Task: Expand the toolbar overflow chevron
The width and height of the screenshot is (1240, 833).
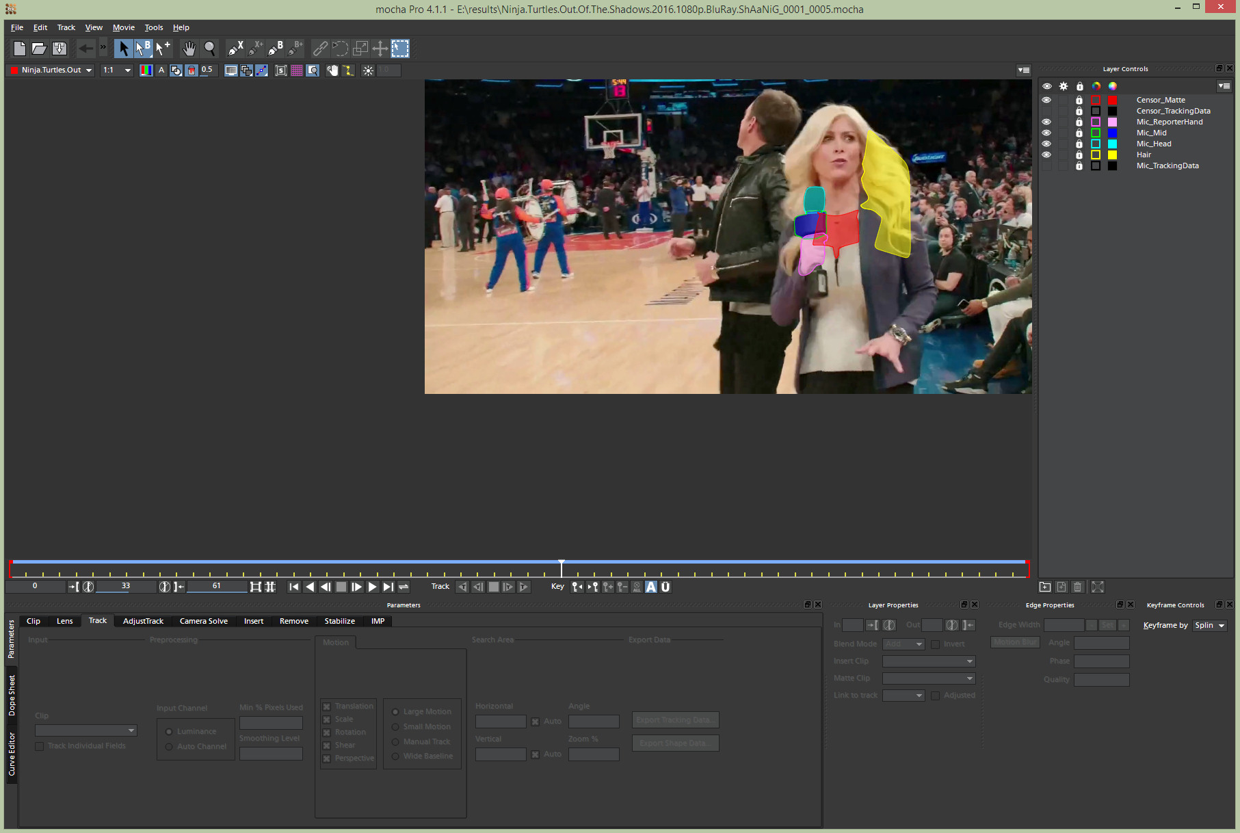Action: [x=103, y=48]
